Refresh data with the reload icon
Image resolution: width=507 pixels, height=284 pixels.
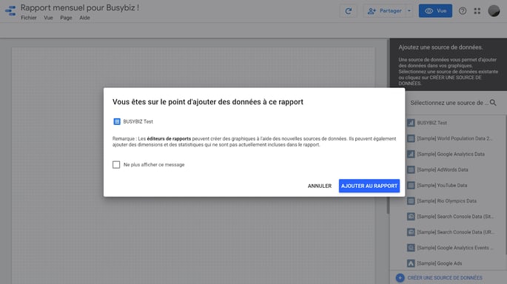point(349,11)
